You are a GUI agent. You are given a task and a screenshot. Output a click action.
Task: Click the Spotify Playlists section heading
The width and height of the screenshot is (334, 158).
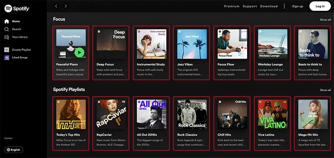(x=69, y=89)
